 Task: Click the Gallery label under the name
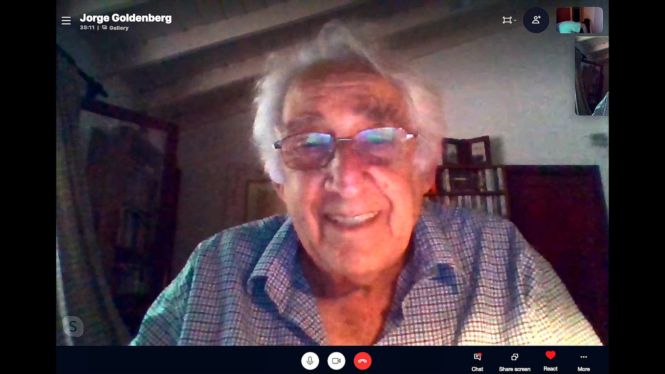[119, 28]
